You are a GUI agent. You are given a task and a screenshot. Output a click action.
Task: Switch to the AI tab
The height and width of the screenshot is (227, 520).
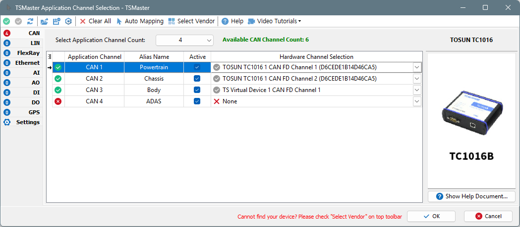22,73
